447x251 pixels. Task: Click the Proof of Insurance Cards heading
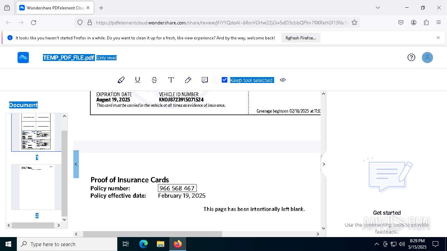(130, 180)
